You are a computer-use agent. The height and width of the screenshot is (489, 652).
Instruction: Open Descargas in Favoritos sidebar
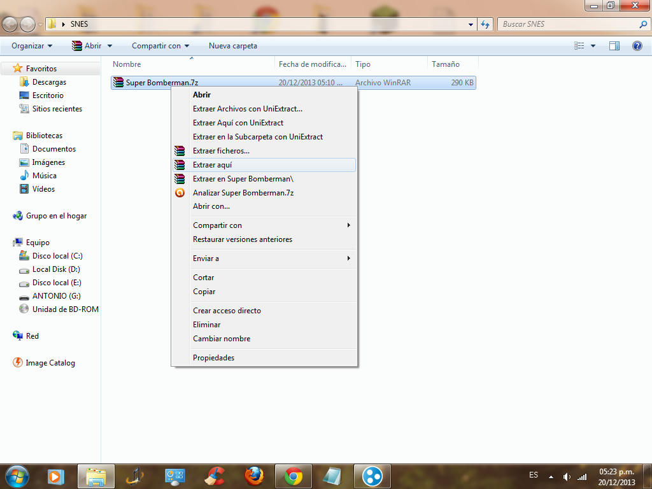tap(49, 82)
